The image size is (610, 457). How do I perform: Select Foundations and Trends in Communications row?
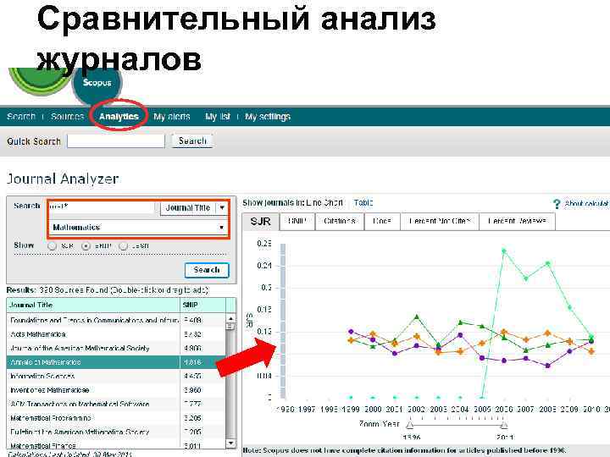click(x=116, y=320)
